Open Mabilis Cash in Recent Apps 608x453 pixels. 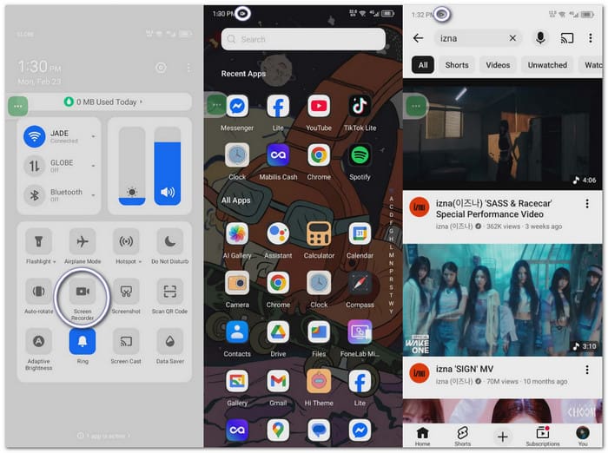278,155
